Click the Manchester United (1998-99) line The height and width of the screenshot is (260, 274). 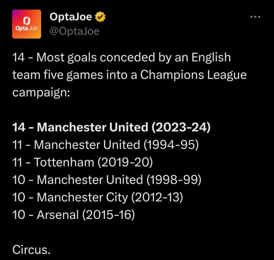pyautogui.click(x=107, y=180)
